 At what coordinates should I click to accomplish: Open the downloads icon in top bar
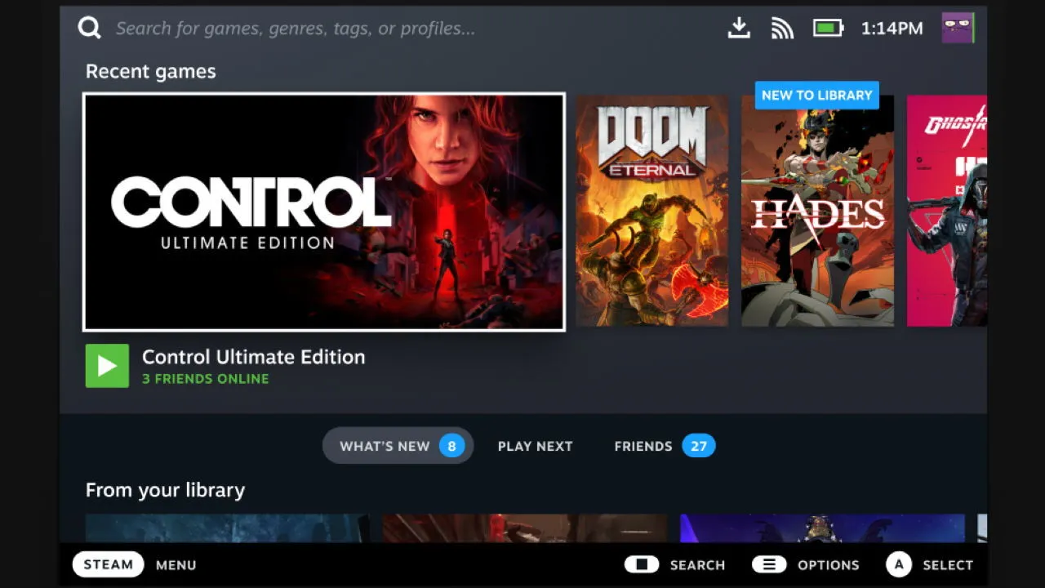tap(739, 28)
